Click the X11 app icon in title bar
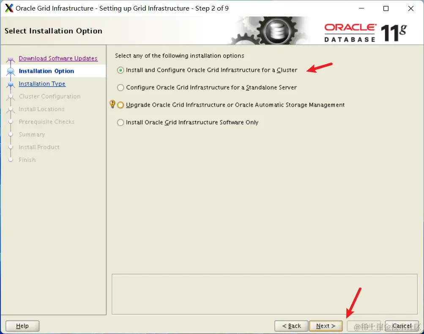Image resolution: width=424 pixels, height=334 pixels. click(9, 8)
